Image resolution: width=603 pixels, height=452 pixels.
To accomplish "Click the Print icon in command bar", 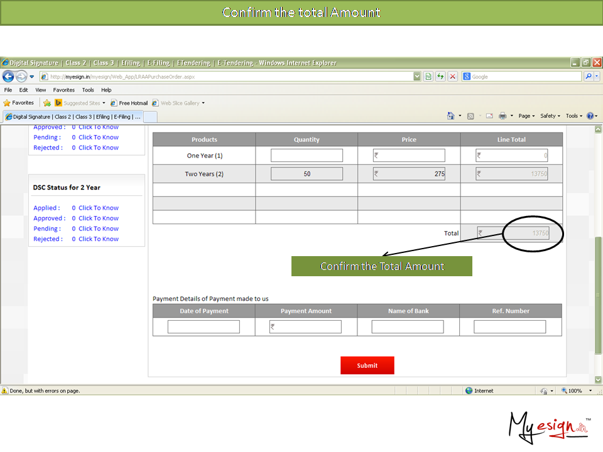I will [503, 116].
